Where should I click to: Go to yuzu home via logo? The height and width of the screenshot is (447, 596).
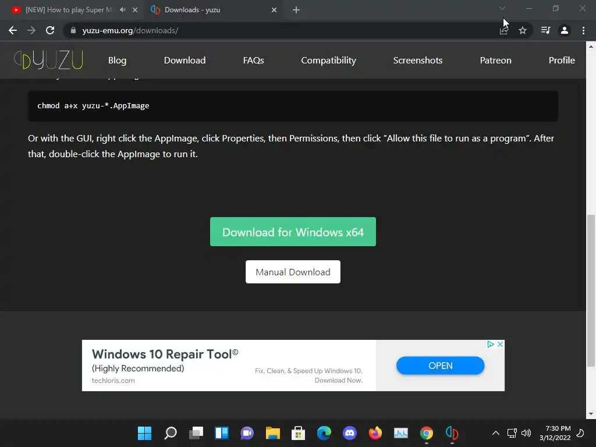pyautogui.click(x=48, y=60)
